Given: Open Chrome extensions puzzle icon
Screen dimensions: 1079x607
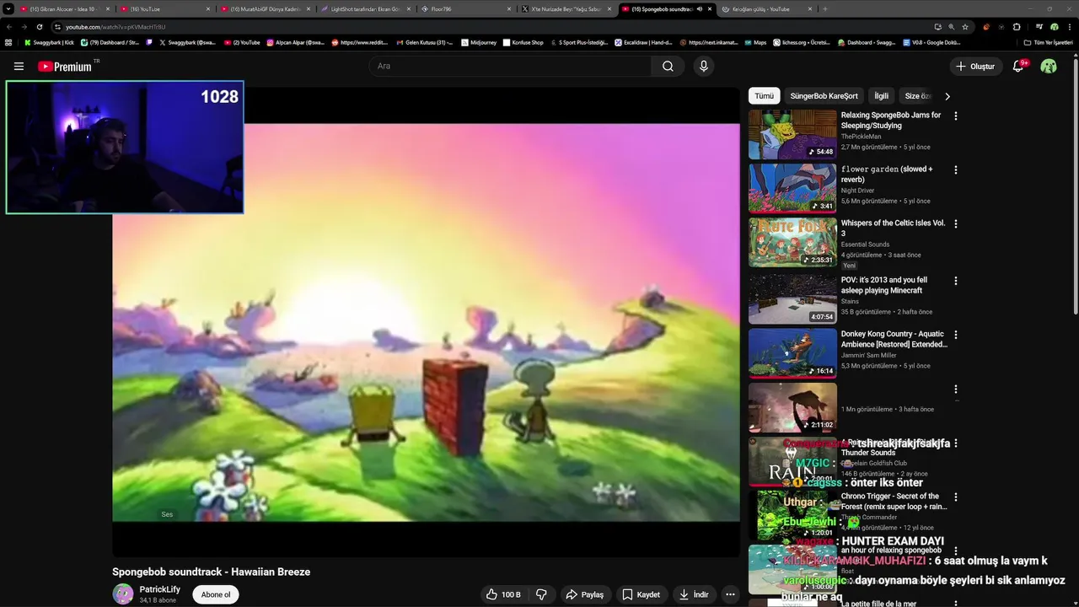Looking at the screenshot, I should (1016, 27).
